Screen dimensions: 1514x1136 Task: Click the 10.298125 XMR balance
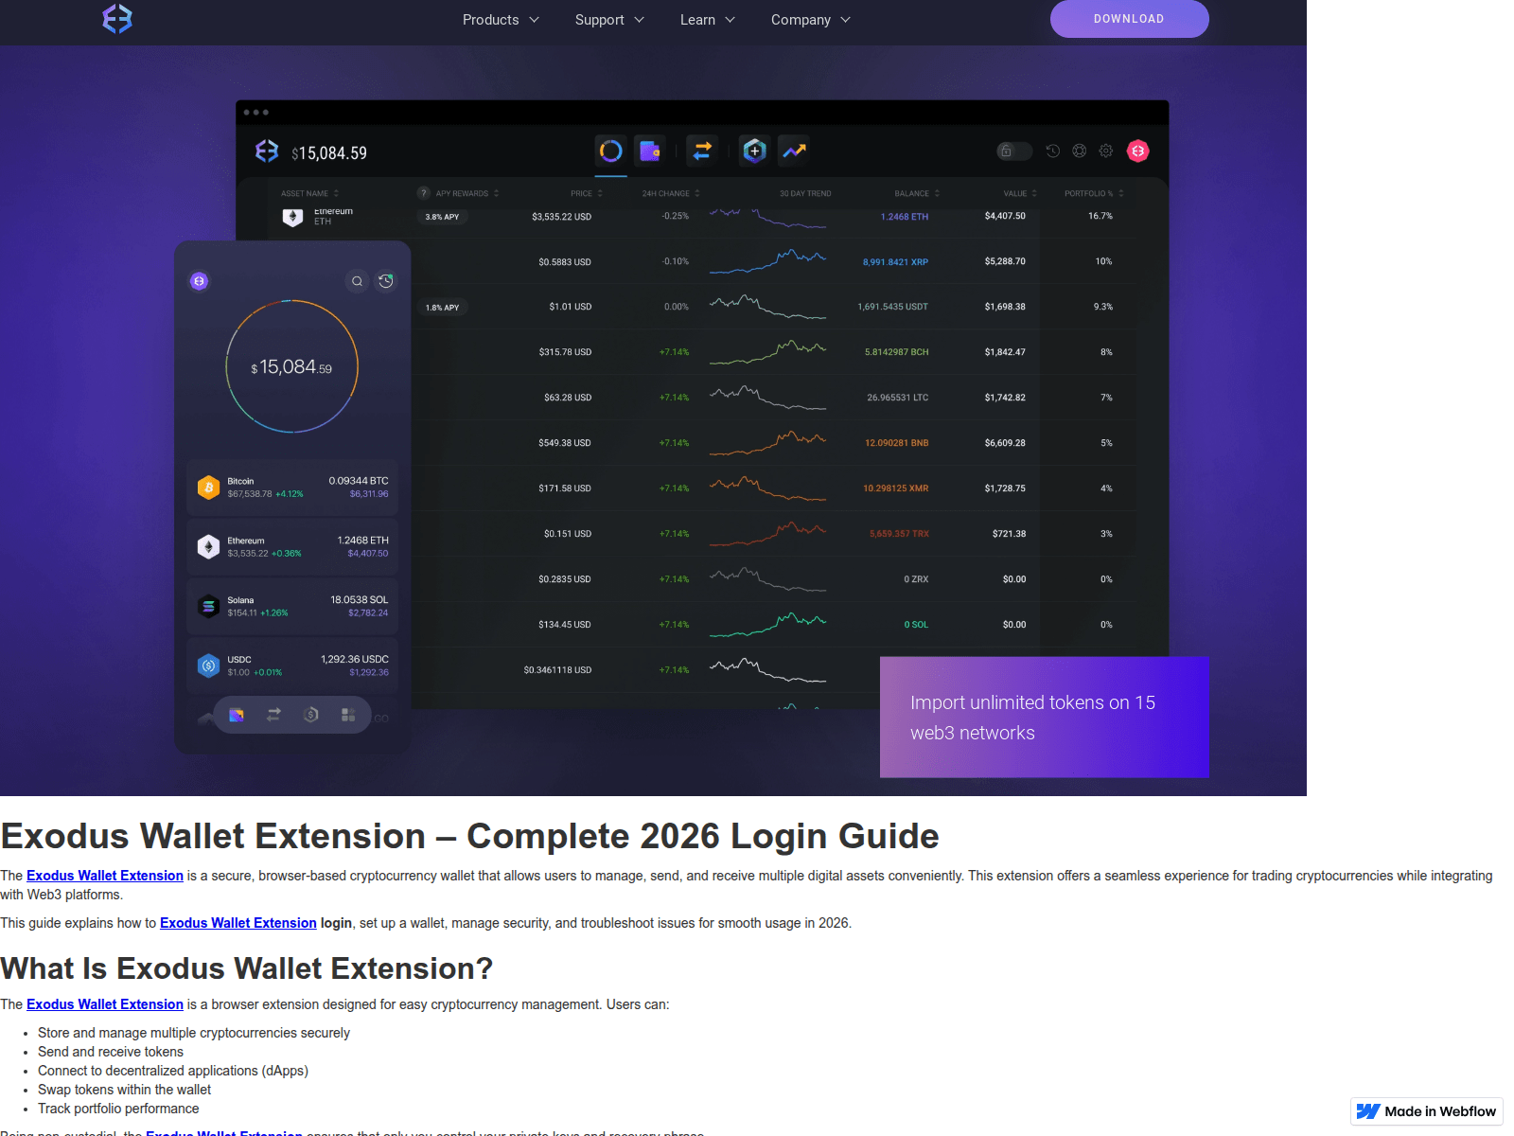895,488
